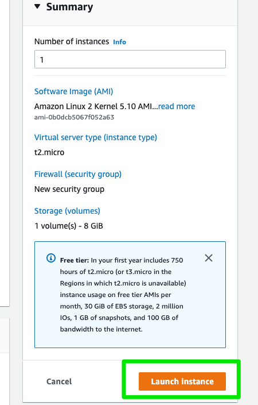This screenshot has height=405, width=258.
Task: Expand the AMI description with read more
Action: tap(177, 106)
